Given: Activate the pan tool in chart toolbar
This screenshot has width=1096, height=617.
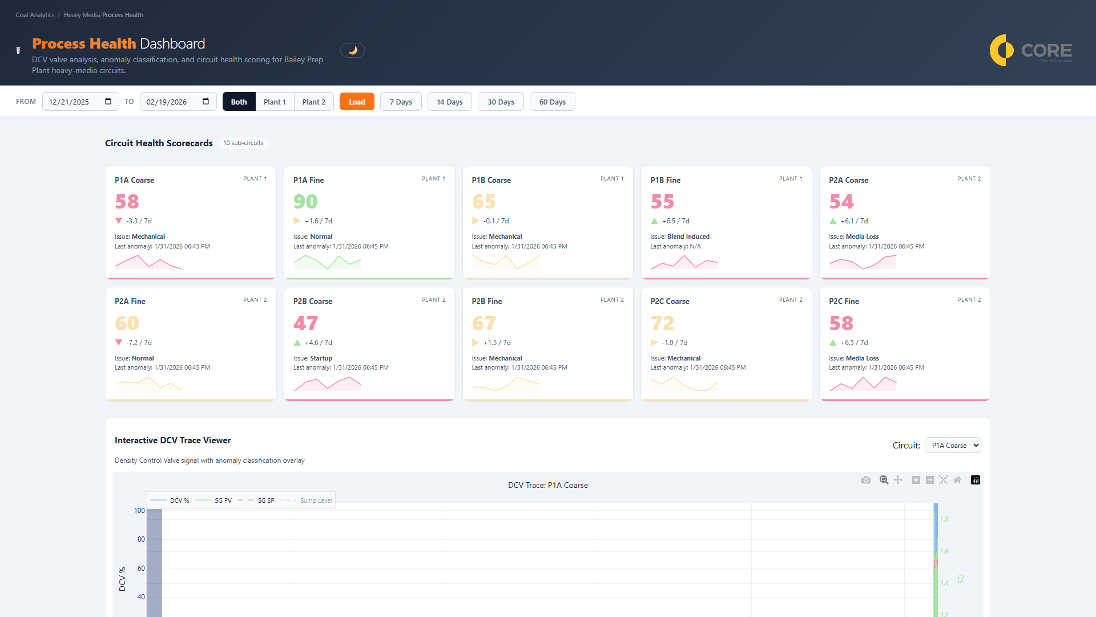Looking at the screenshot, I should point(898,480).
